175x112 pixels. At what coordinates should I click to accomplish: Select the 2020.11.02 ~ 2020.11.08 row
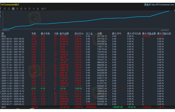click(x=86, y=86)
